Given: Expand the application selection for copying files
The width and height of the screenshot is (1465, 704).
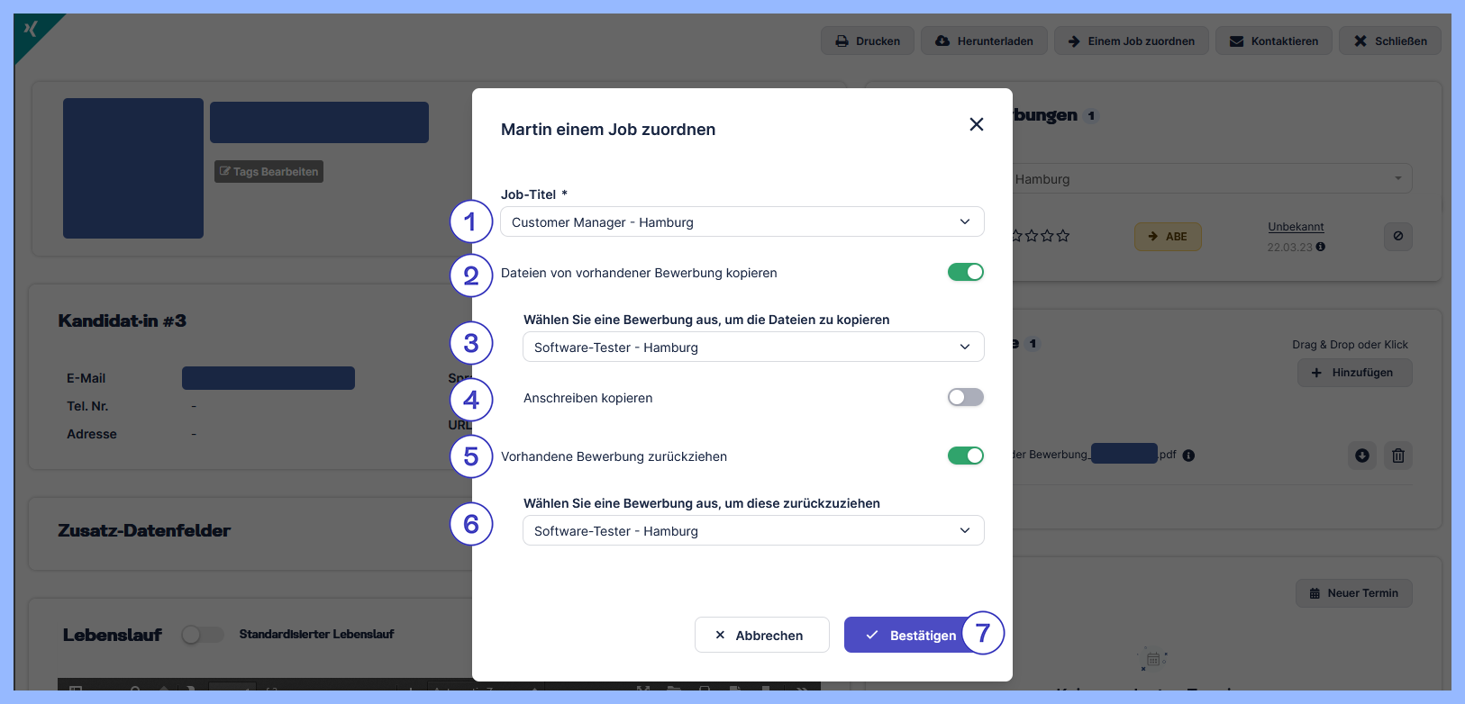Looking at the screenshot, I should click(x=752, y=347).
